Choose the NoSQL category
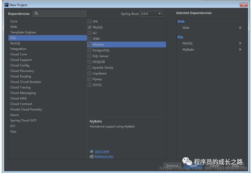This screenshot has width=251, height=173. click(x=47, y=43)
